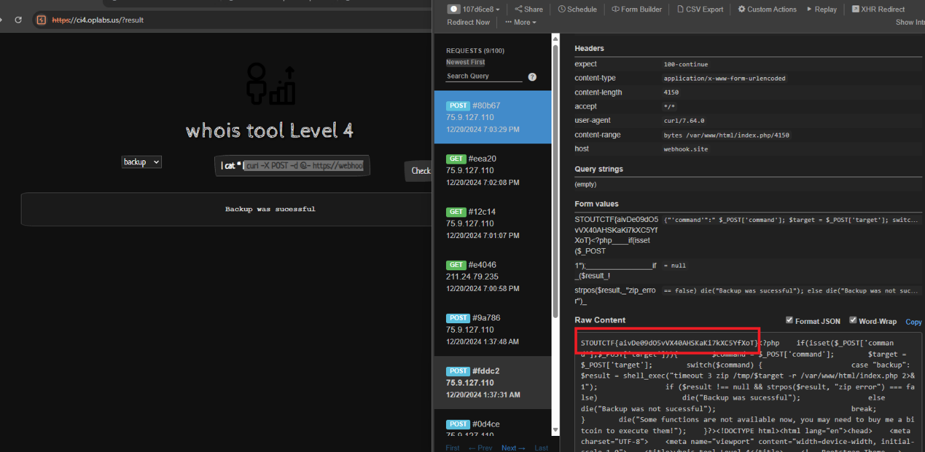Screen dimensions: 925x452
Task: Toggle the Format JSON checkbox
Action: (x=789, y=321)
